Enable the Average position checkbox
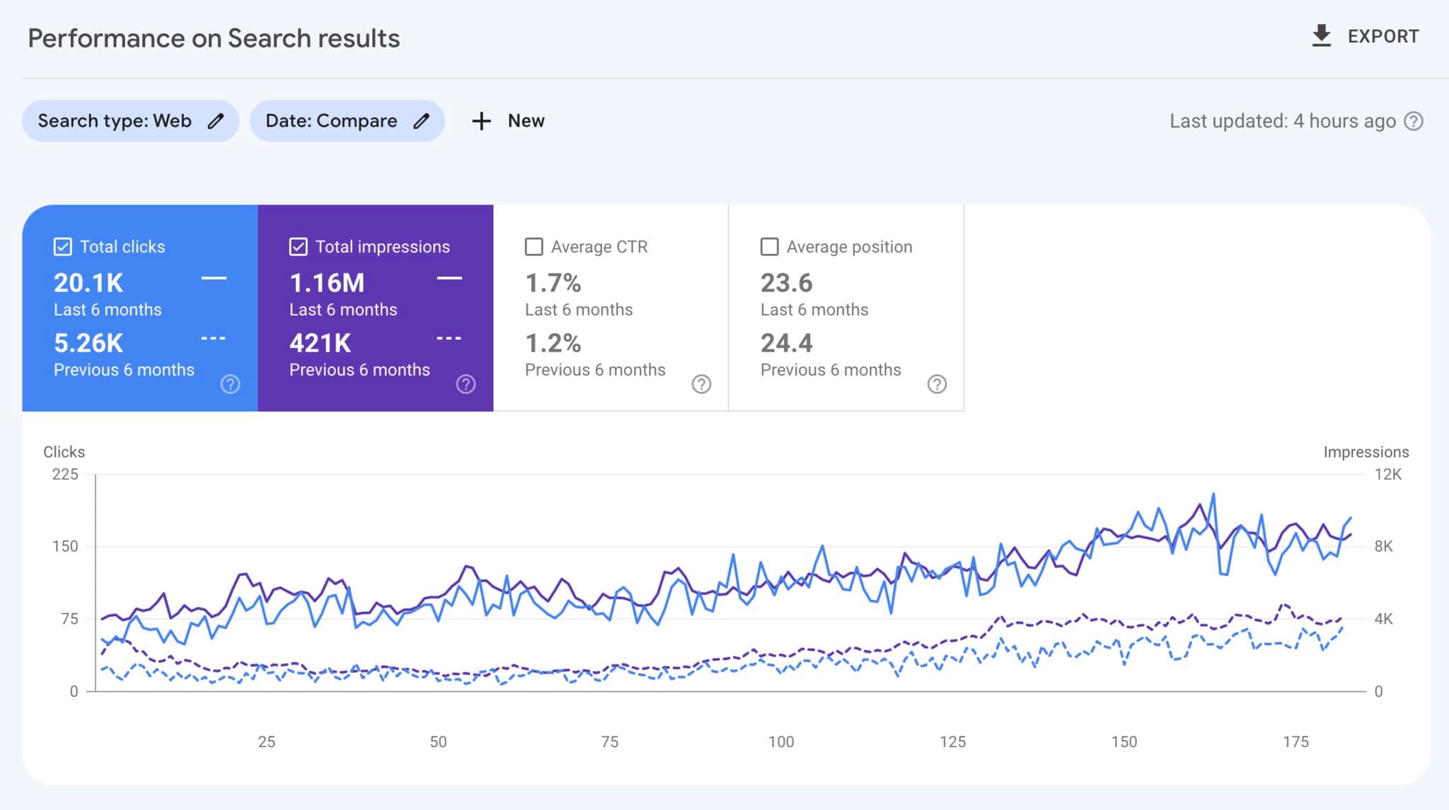1449x810 pixels. 770,246
